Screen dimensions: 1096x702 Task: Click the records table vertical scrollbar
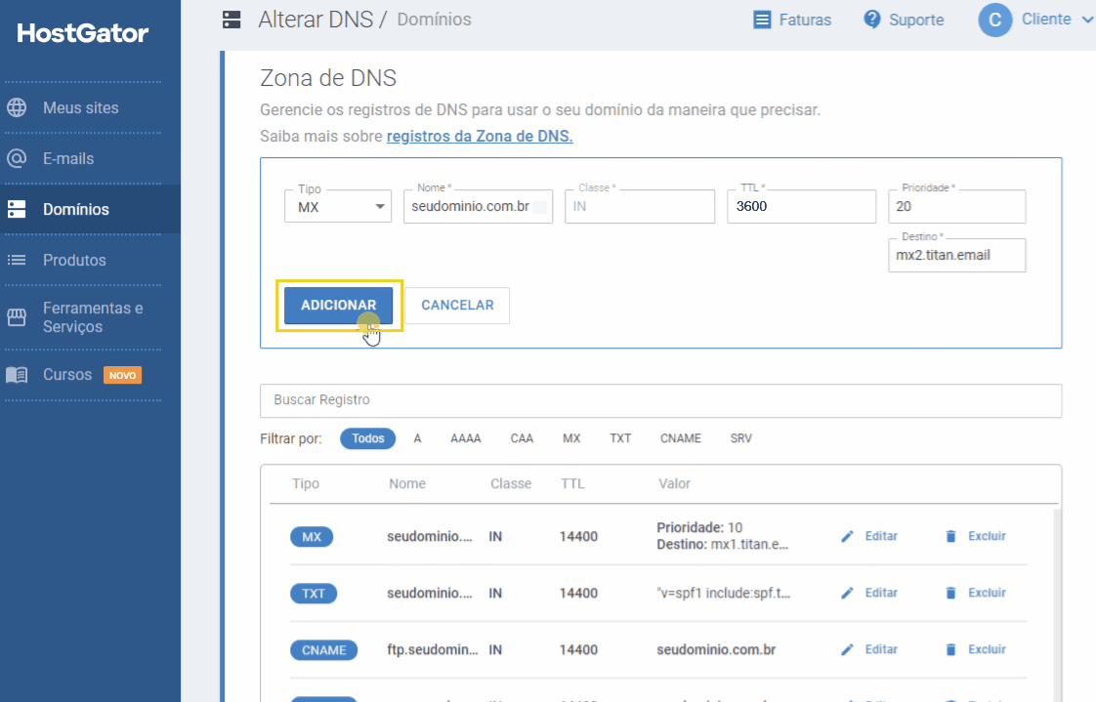coord(1058,605)
